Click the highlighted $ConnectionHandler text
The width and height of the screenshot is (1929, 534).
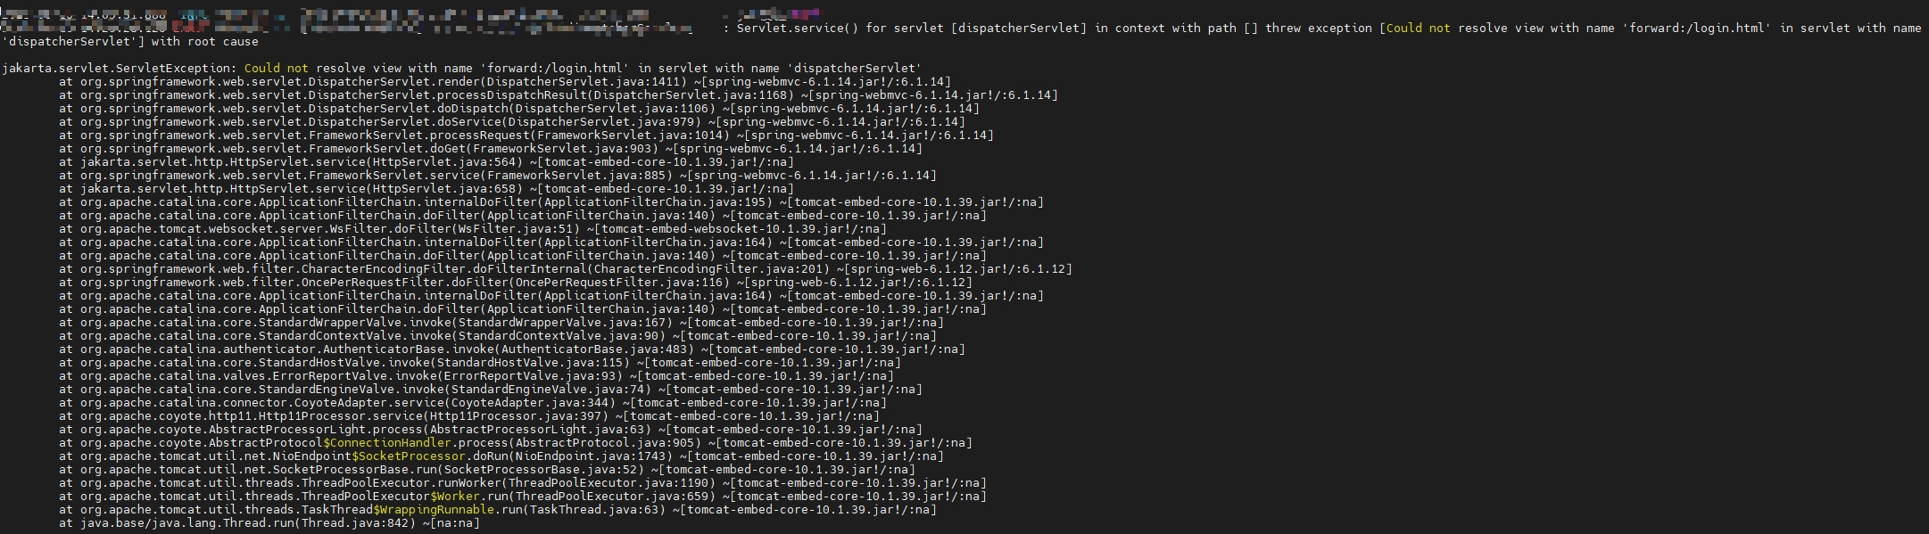[x=387, y=442]
